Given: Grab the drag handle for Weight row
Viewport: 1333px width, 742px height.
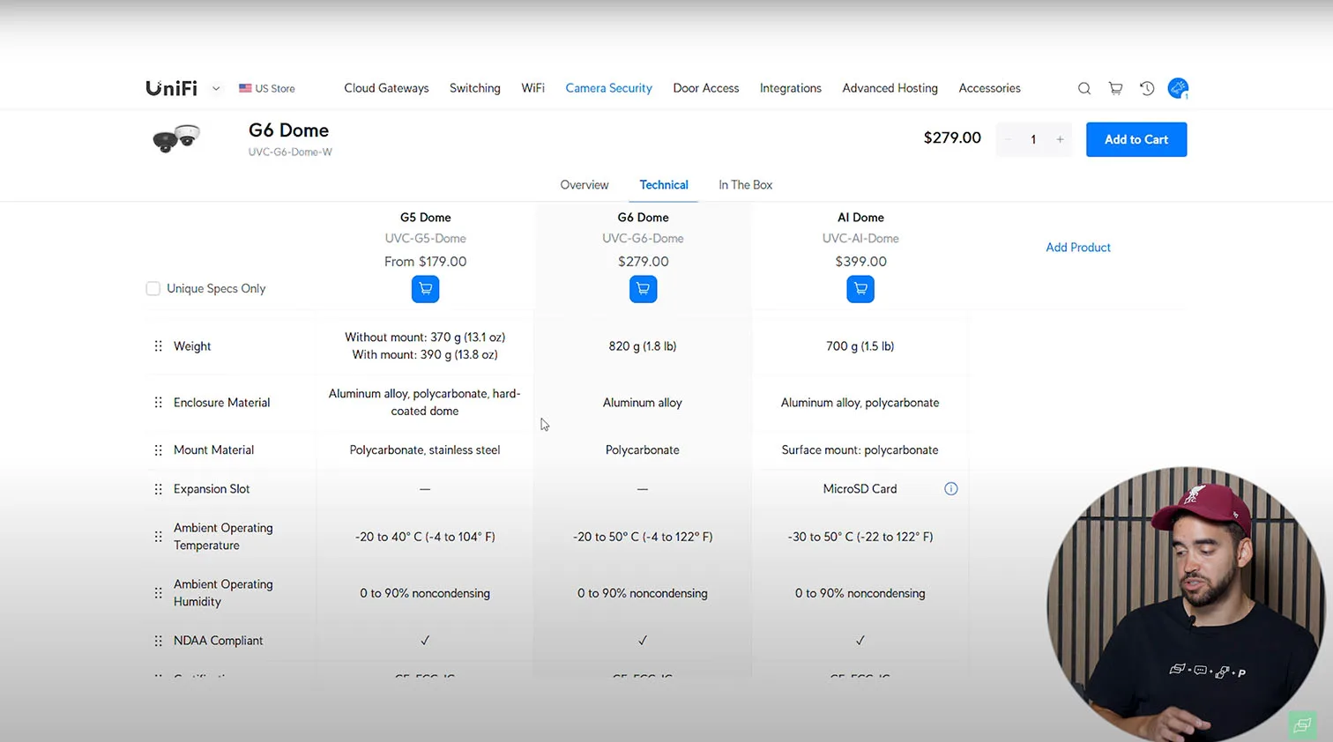Looking at the screenshot, I should tap(159, 346).
